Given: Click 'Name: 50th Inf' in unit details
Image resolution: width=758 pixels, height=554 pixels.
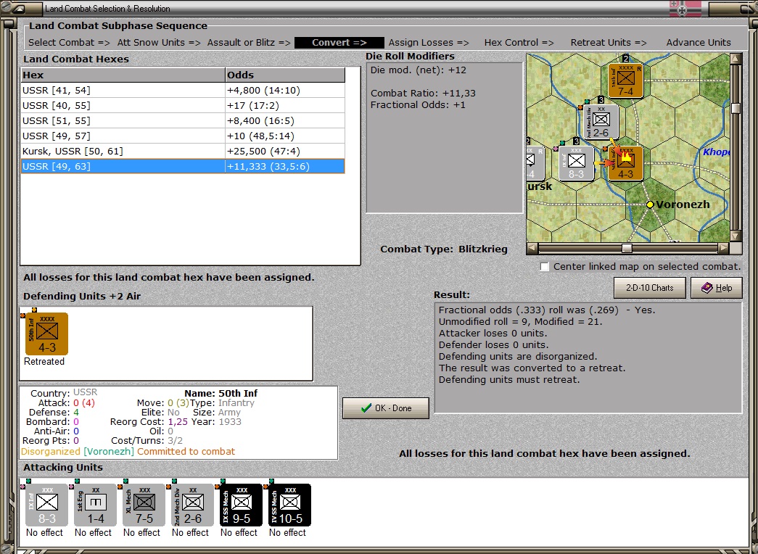Looking at the screenshot, I should (221, 394).
